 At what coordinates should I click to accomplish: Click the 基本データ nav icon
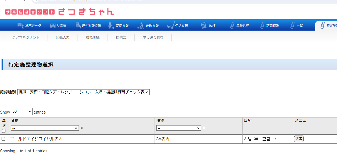point(20,25)
